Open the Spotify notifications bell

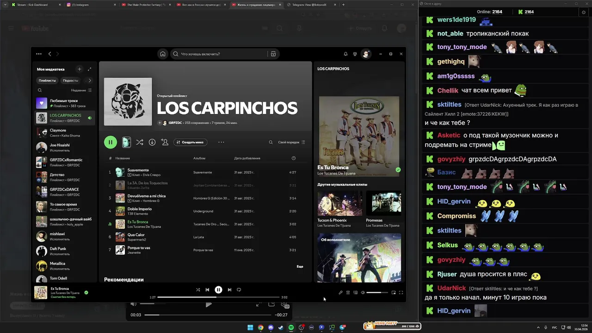pos(345,54)
